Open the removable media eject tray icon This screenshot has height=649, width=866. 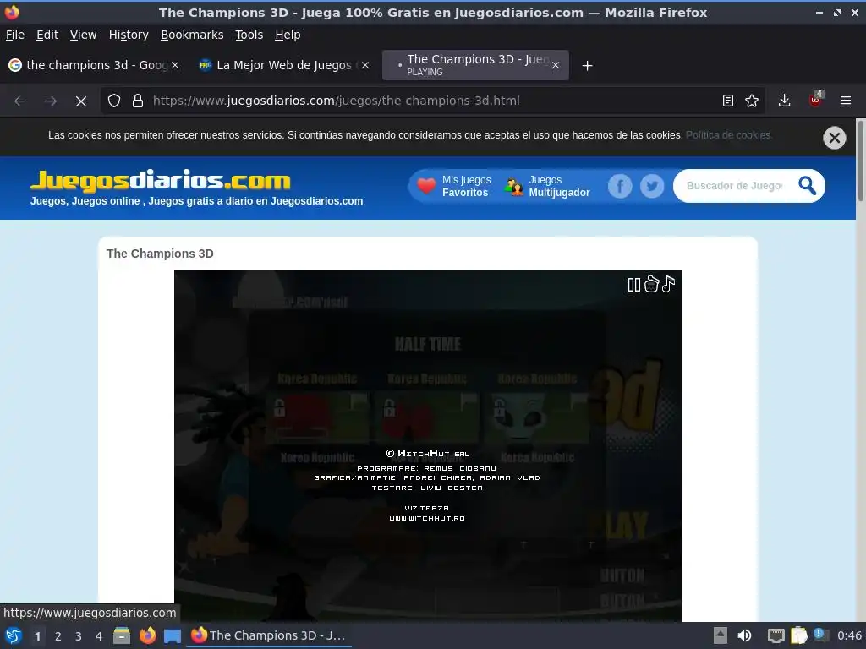pos(721,635)
